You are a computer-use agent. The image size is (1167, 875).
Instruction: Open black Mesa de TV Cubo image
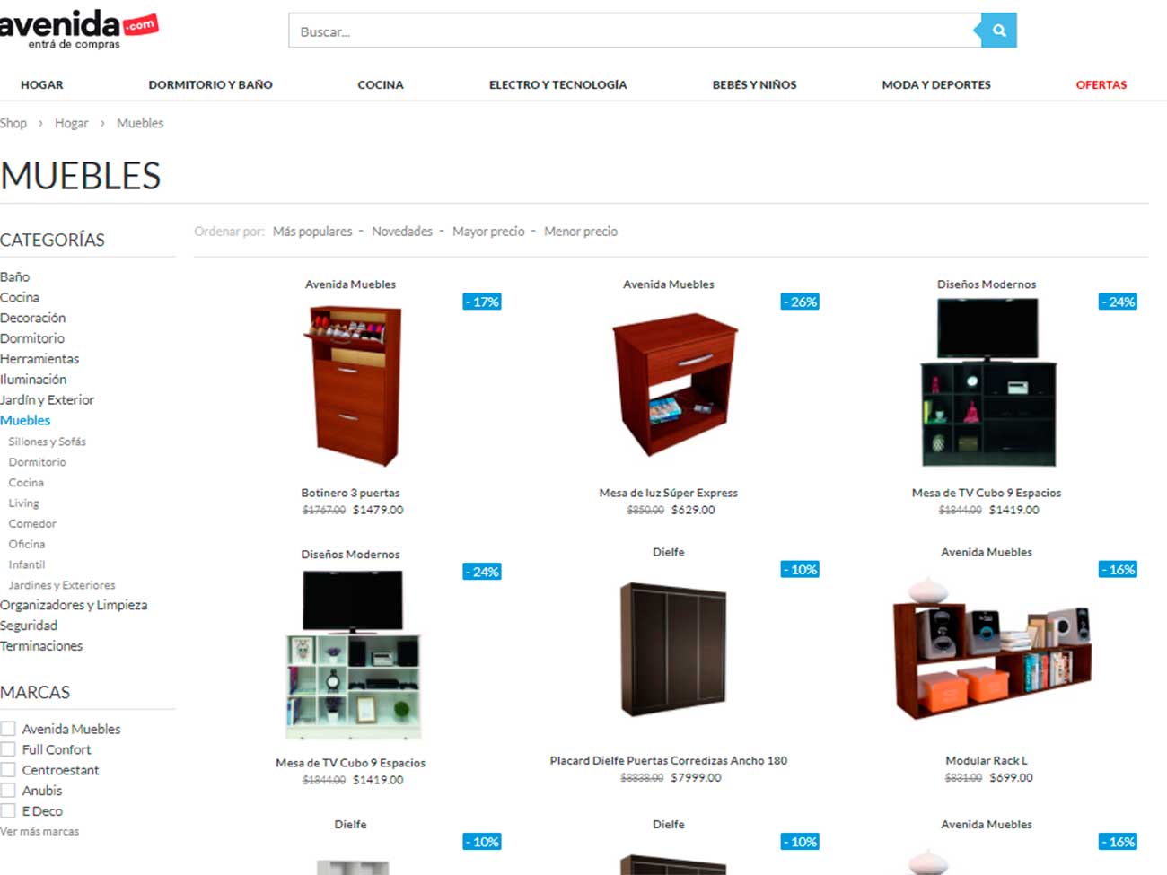987,382
